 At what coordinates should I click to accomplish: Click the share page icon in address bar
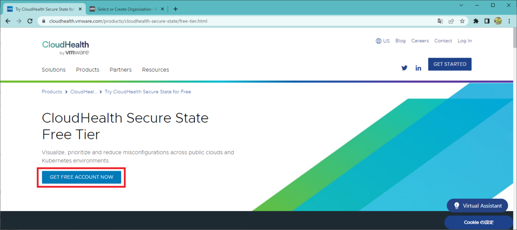pos(451,21)
